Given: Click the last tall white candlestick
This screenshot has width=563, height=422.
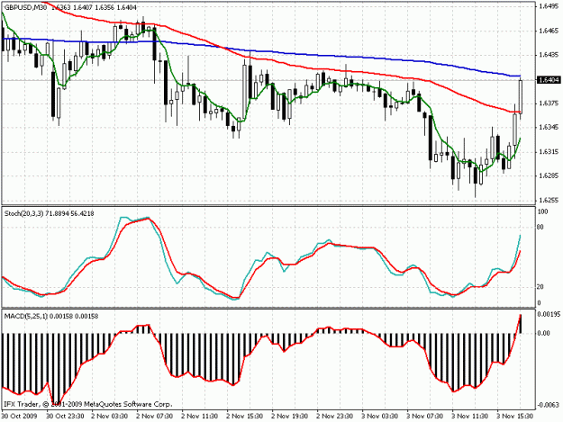Looking at the screenshot, I should [520, 97].
